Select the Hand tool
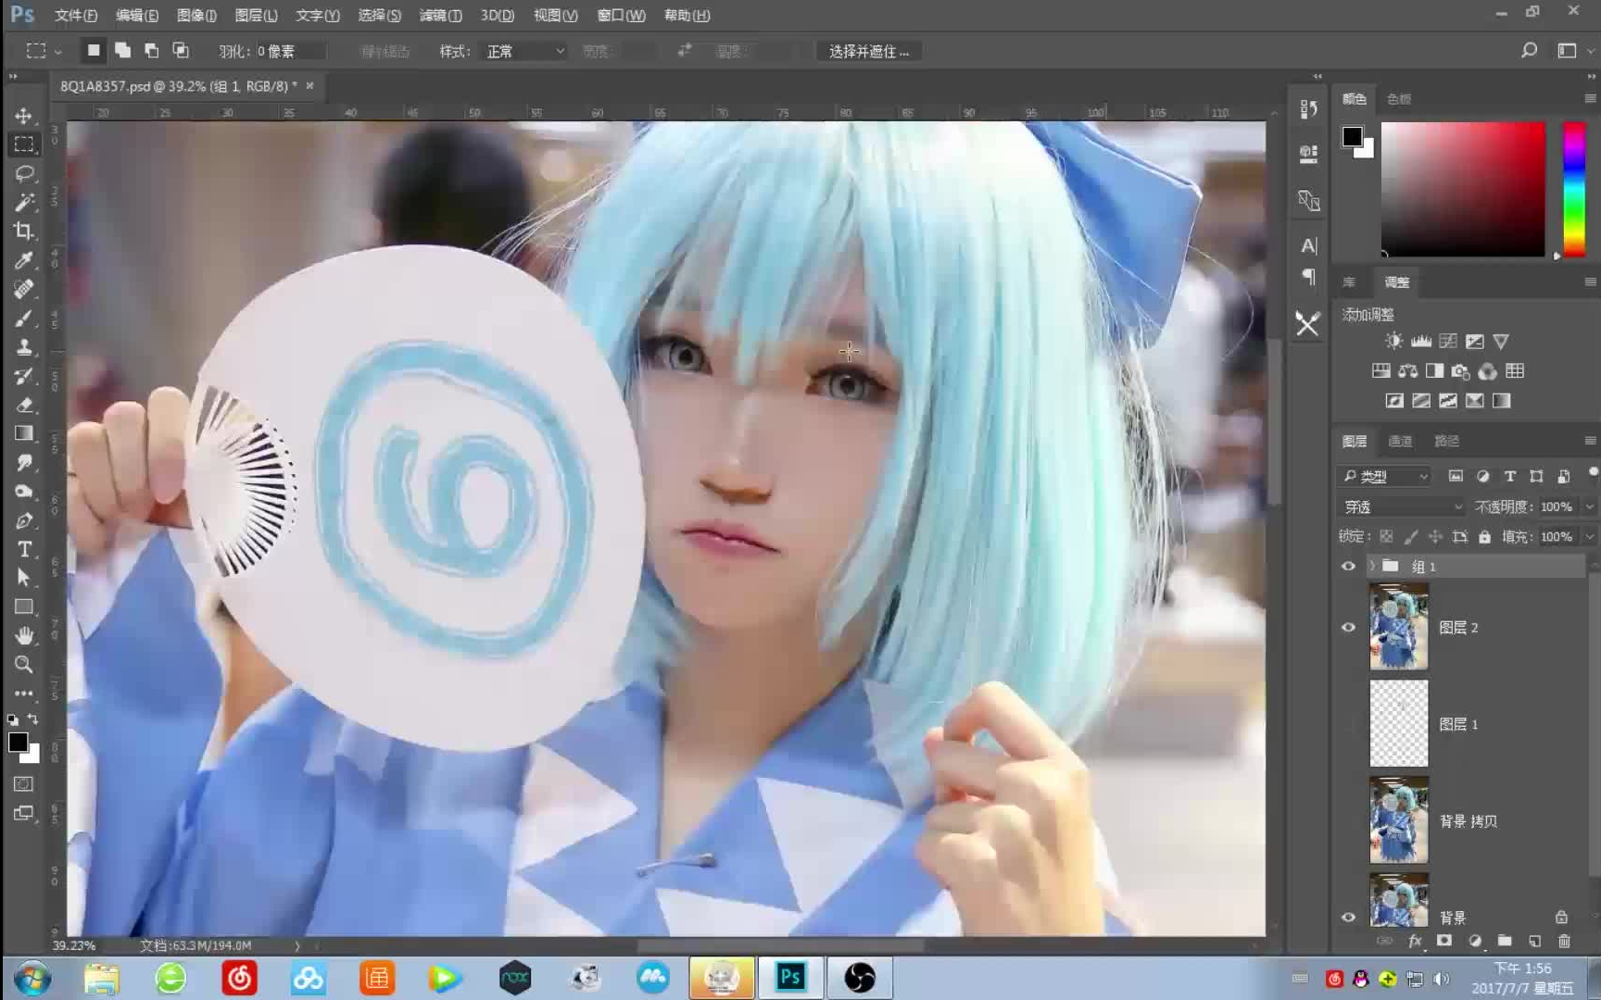Screen dimensions: 1601x1000 [x=24, y=635]
